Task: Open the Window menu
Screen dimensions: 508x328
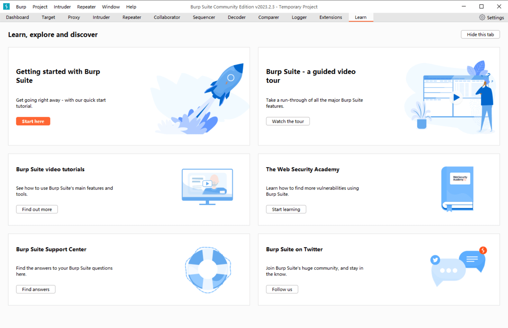Action: click(111, 7)
